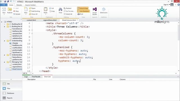Open the Find Results panel tab
This screenshot has height=101, width=180.
36,77
